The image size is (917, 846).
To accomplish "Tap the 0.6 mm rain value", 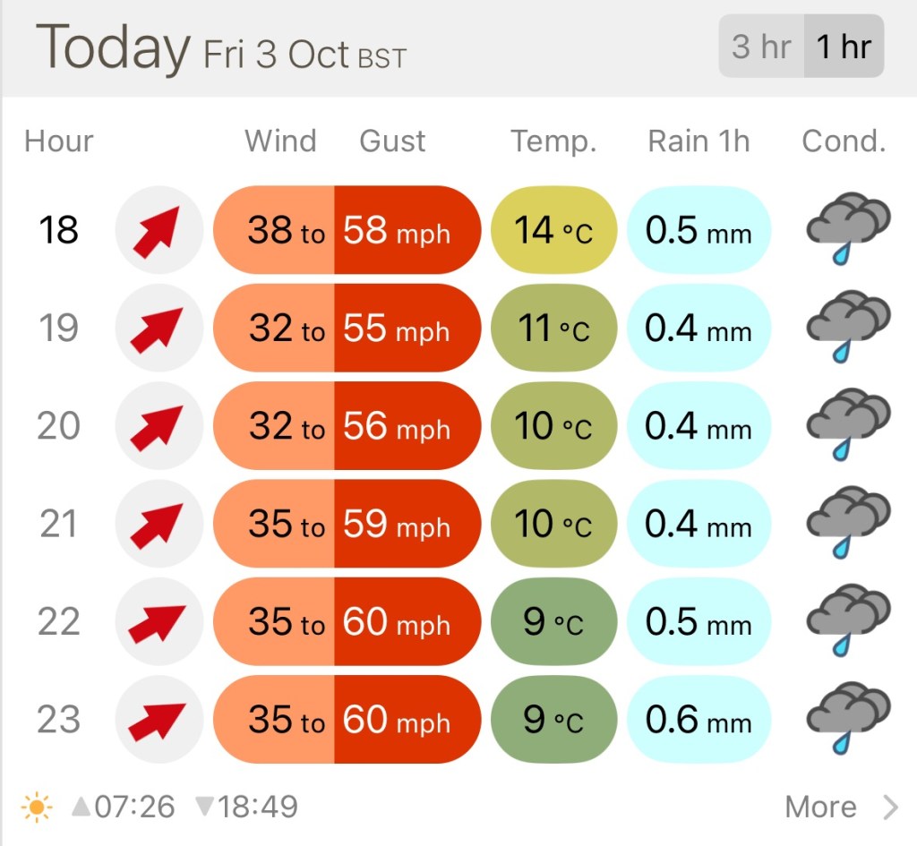I will point(698,720).
